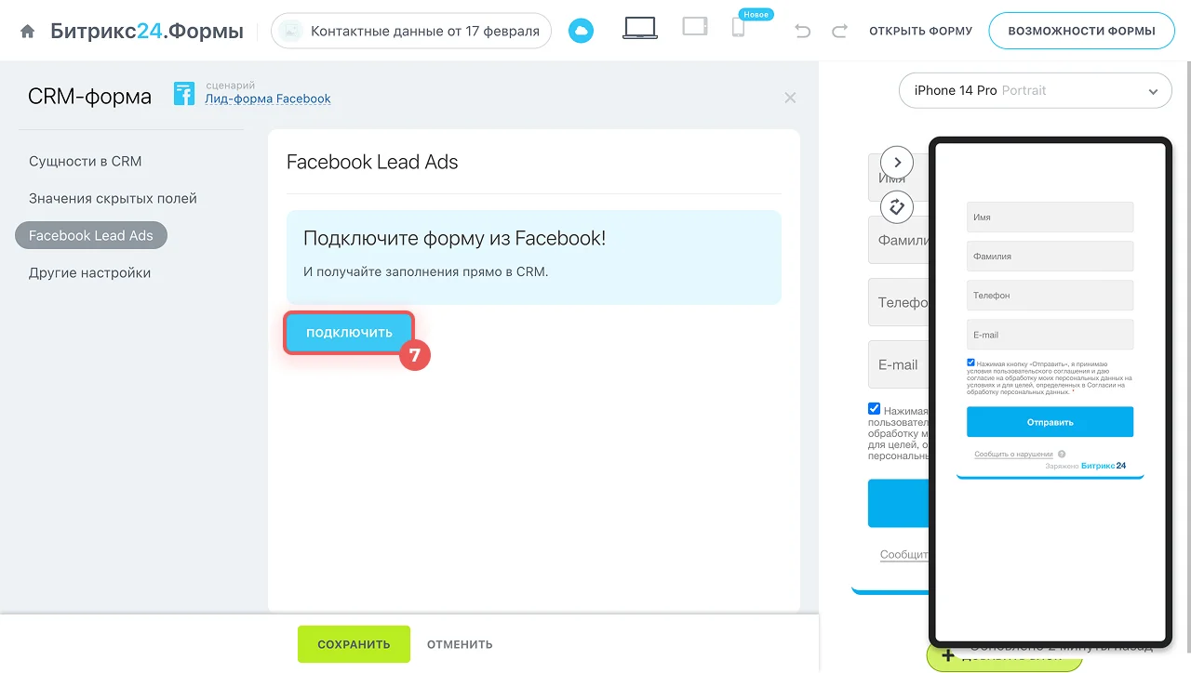Screen dimensions: 1191x673
Task: Click Возможности формы button
Action: 1080,31
